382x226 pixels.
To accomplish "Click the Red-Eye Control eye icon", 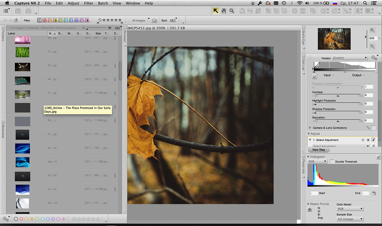I will [303, 11].
